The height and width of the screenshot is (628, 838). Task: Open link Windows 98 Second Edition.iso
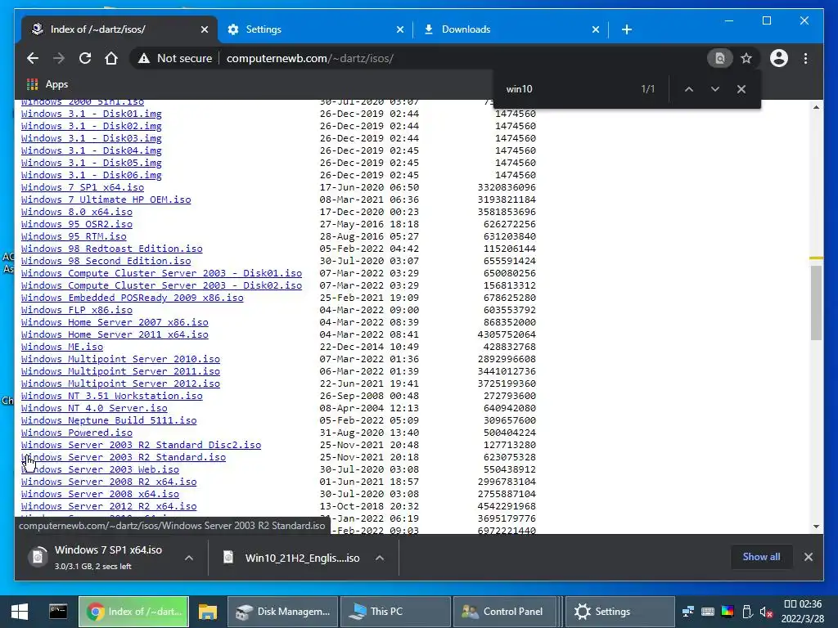click(x=106, y=261)
